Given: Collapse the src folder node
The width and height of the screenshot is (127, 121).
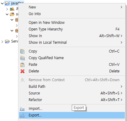Looking at the screenshot, I should pos(7,14).
